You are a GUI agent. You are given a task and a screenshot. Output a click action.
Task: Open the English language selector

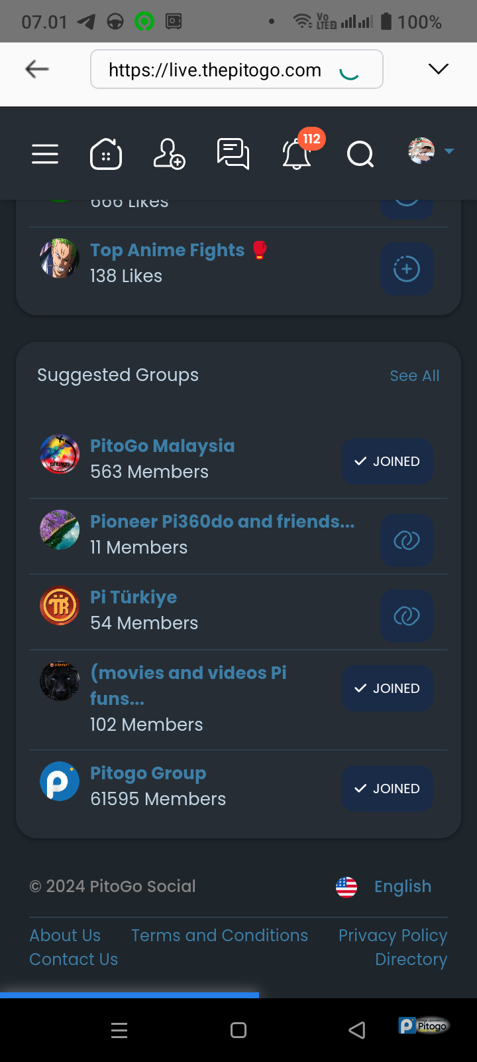coord(384,887)
